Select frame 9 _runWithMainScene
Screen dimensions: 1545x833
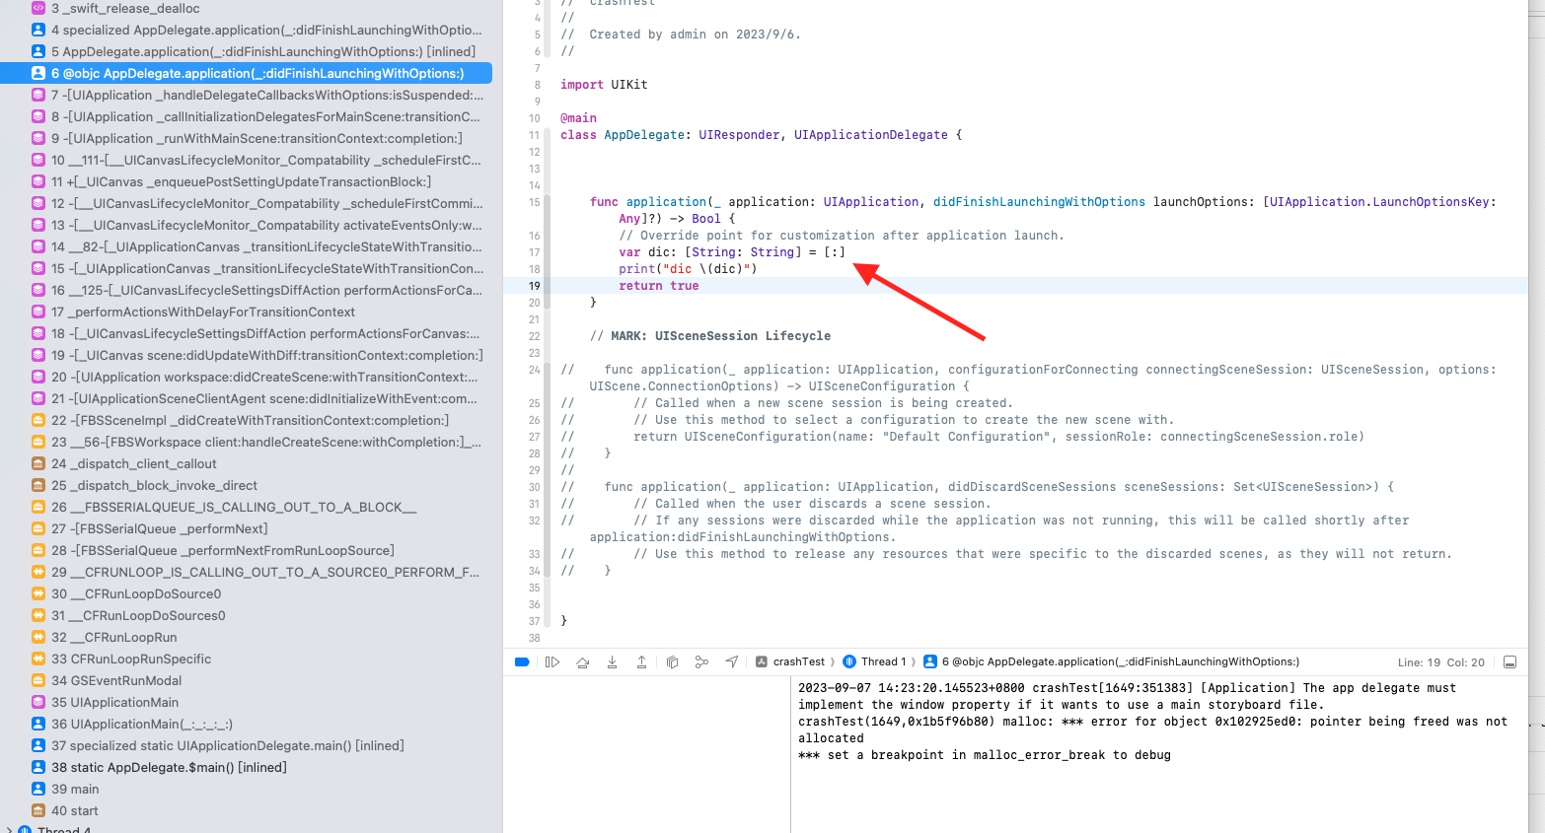247,138
